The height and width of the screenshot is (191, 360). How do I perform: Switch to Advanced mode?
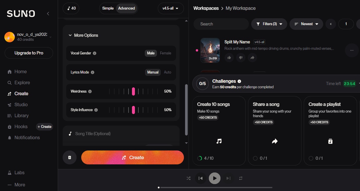click(126, 8)
